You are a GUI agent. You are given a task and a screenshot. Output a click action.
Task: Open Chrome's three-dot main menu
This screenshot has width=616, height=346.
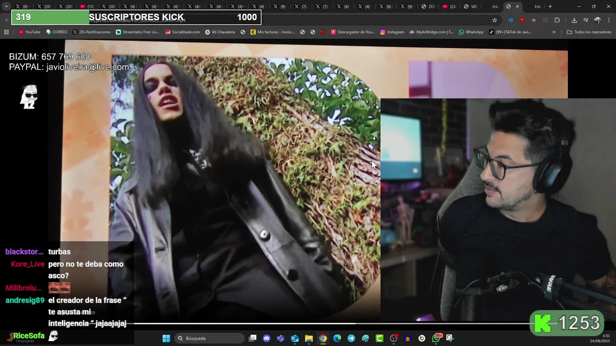tap(609, 20)
